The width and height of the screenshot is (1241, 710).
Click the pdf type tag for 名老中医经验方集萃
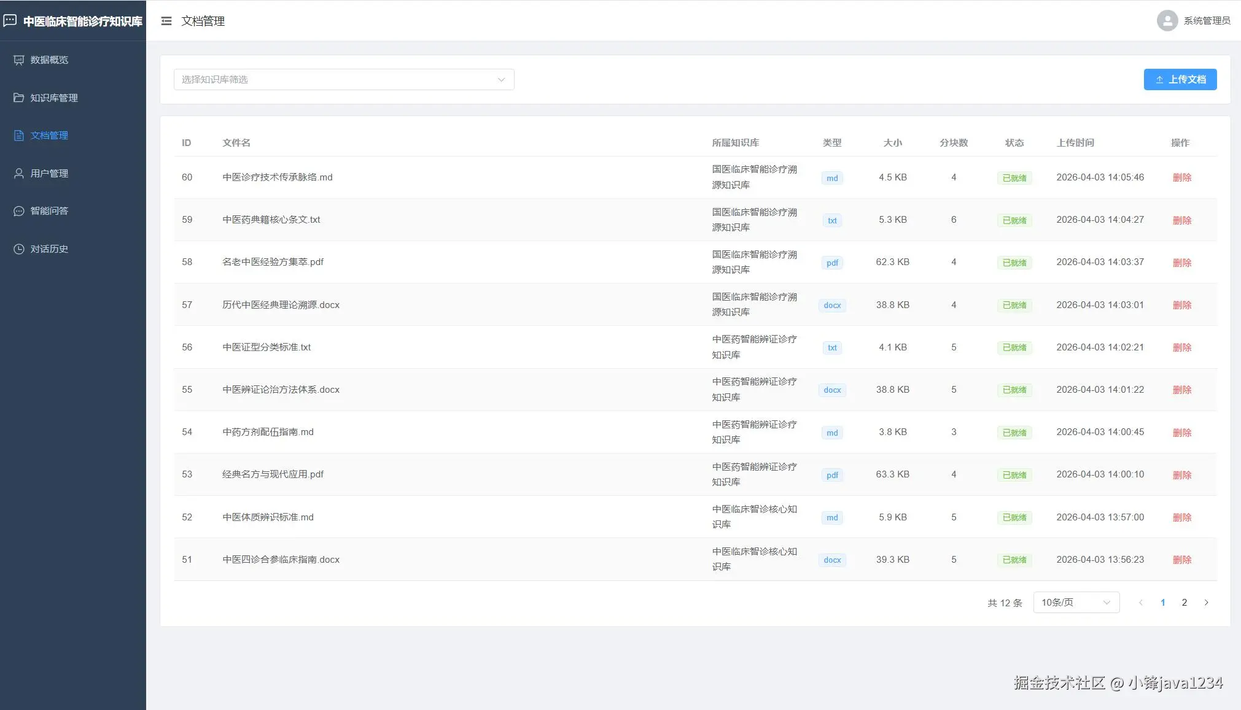click(x=832, y=263)
